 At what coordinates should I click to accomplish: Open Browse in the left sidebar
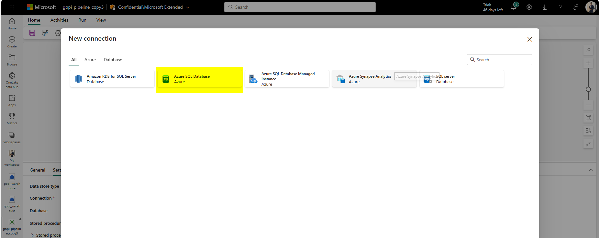[12, 60]
